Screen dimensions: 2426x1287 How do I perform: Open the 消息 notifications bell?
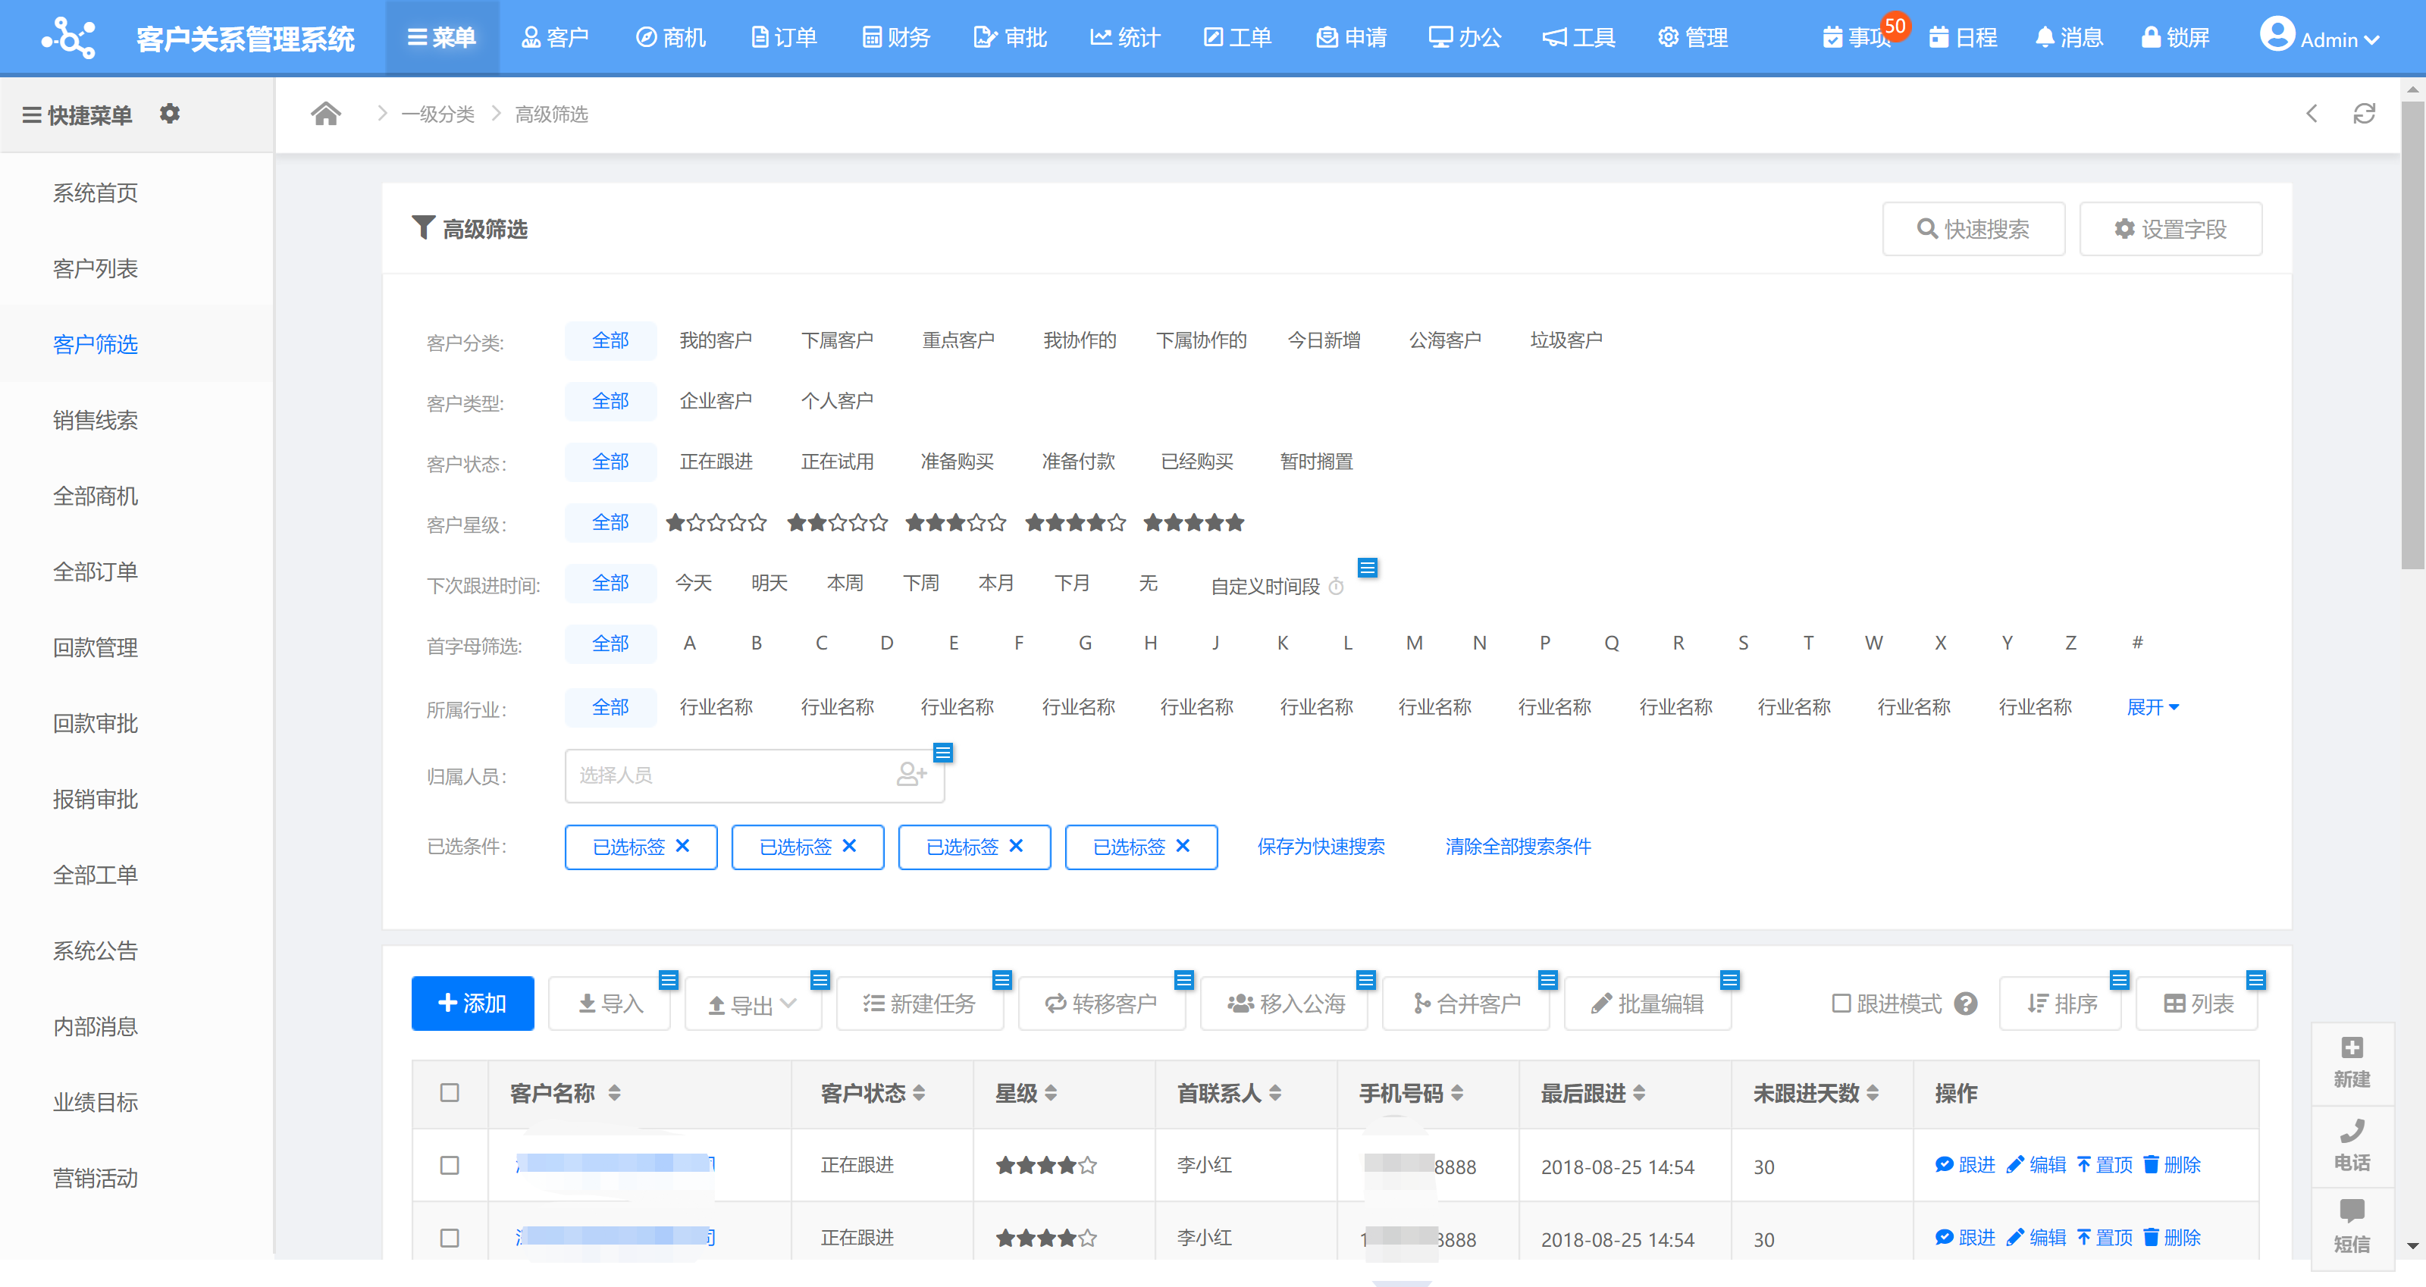2068,38
